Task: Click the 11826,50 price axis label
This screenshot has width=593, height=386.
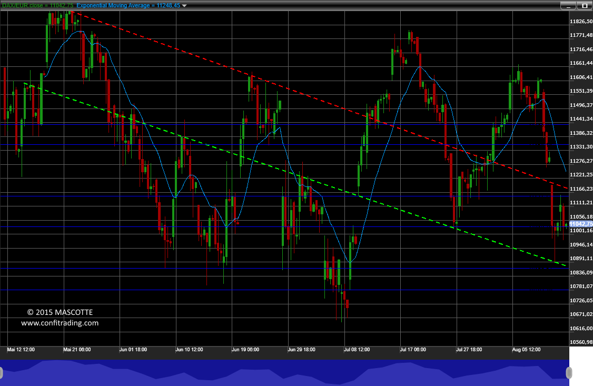Action: pyautogui.click(x=581, y=22)
